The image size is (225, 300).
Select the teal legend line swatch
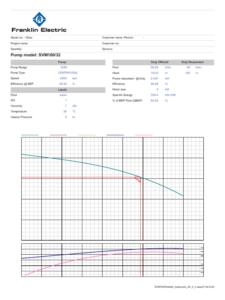point(30,135)
